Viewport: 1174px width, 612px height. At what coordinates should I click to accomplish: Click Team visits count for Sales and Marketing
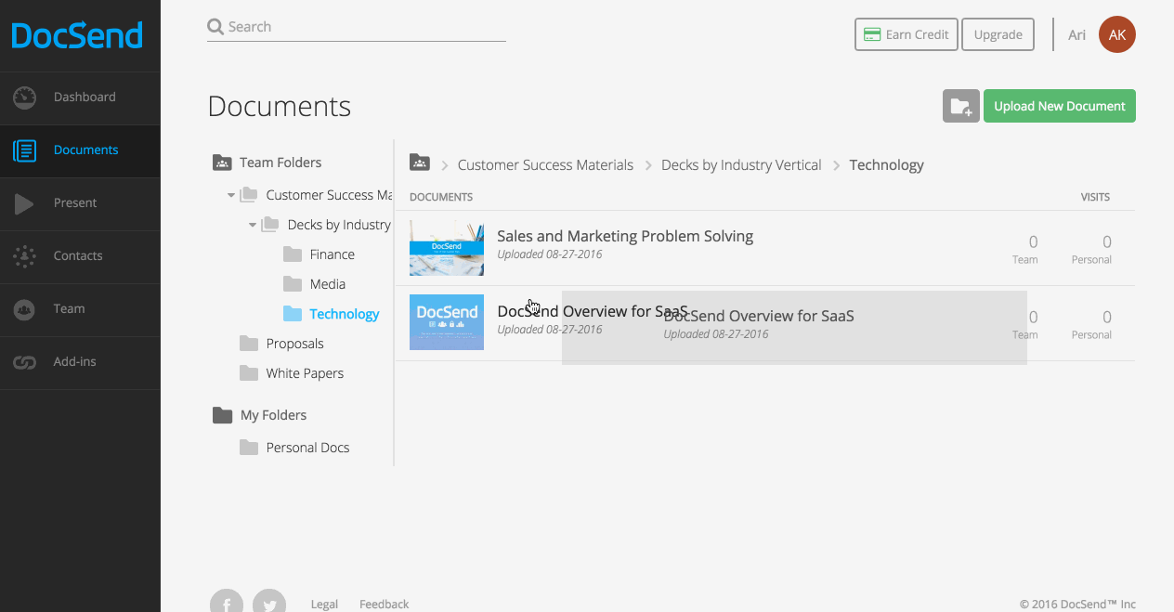tap(1033, 241)
